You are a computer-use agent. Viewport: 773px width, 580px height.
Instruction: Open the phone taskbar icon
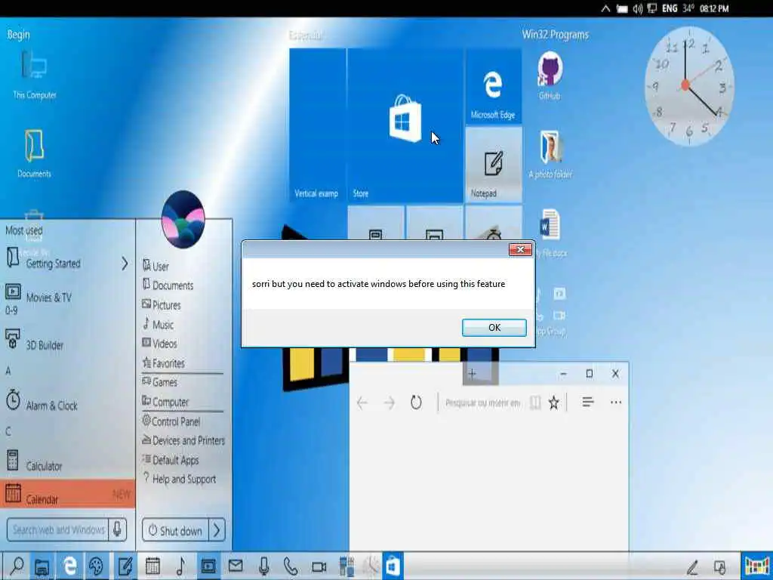[291, 566]
